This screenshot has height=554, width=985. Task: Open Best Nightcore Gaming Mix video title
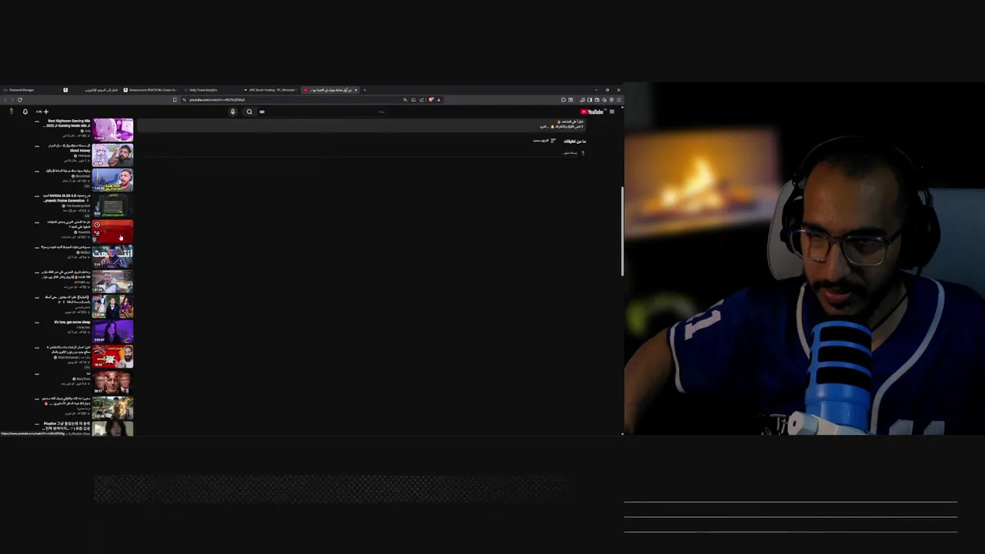(68, 123)
